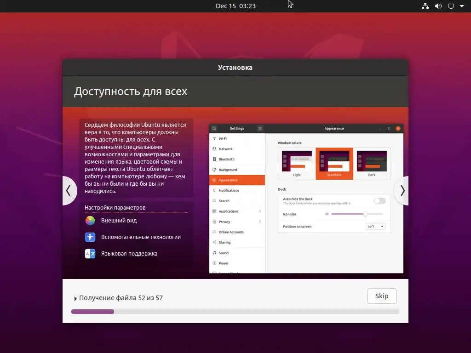Click the Background monitor icon in sidebar
471x353 pixels.
coord(214,170)
